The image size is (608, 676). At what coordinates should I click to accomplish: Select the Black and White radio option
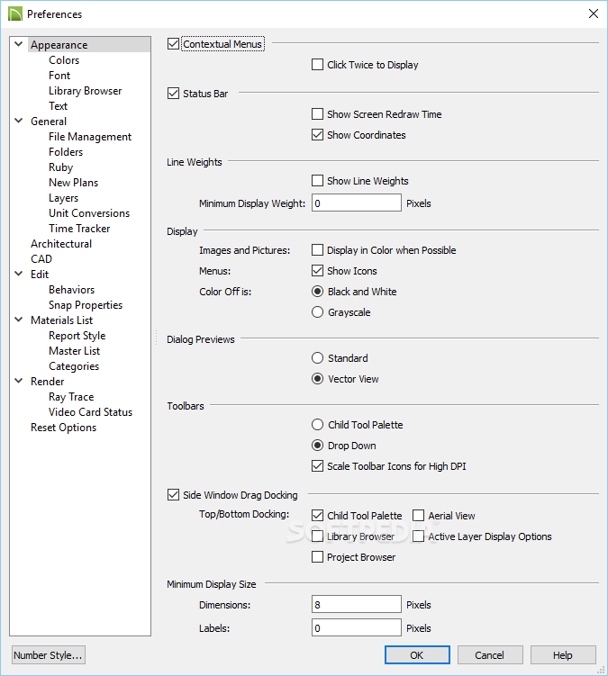(317, 292)
